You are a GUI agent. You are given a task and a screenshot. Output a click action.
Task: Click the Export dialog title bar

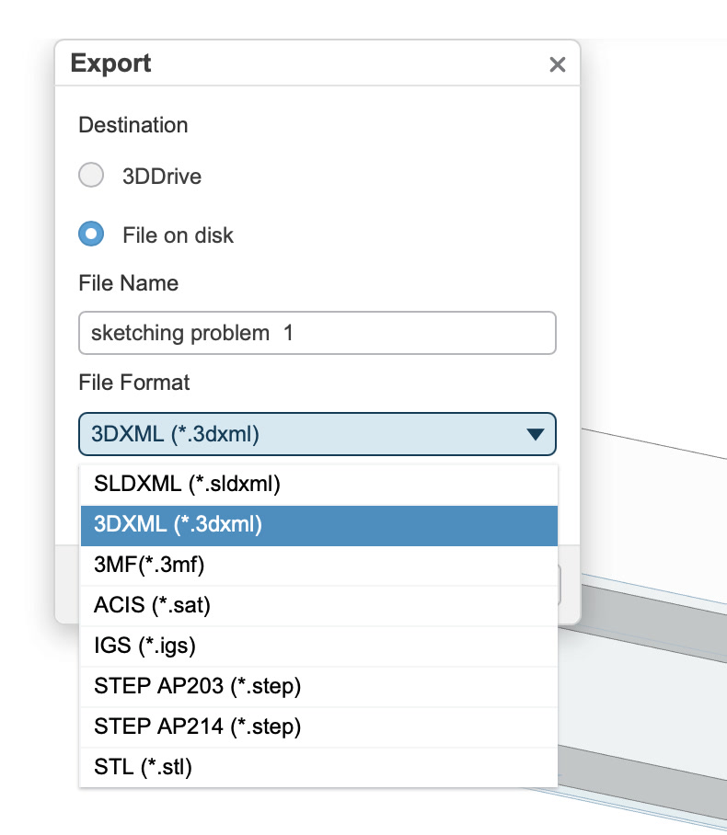pos(304,63)
